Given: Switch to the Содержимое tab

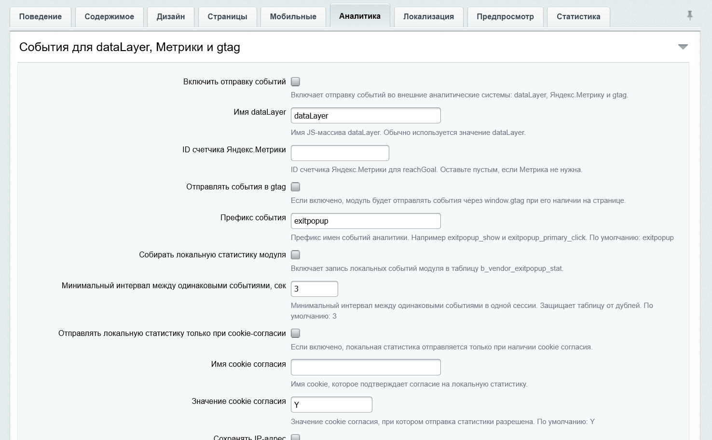Looking at the screenshot, I should point(110,17).
